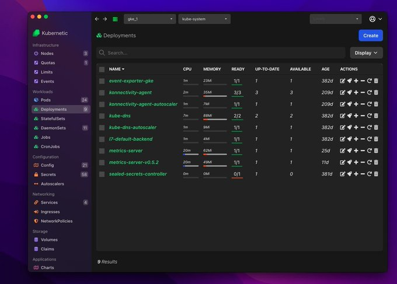Delete the sealed-secrets-controller deployment
This screenshot has width=397, height=284.
coord(376,174)
